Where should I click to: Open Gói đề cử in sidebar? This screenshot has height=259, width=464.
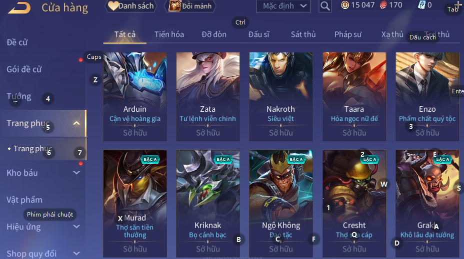tap(24, 69)
